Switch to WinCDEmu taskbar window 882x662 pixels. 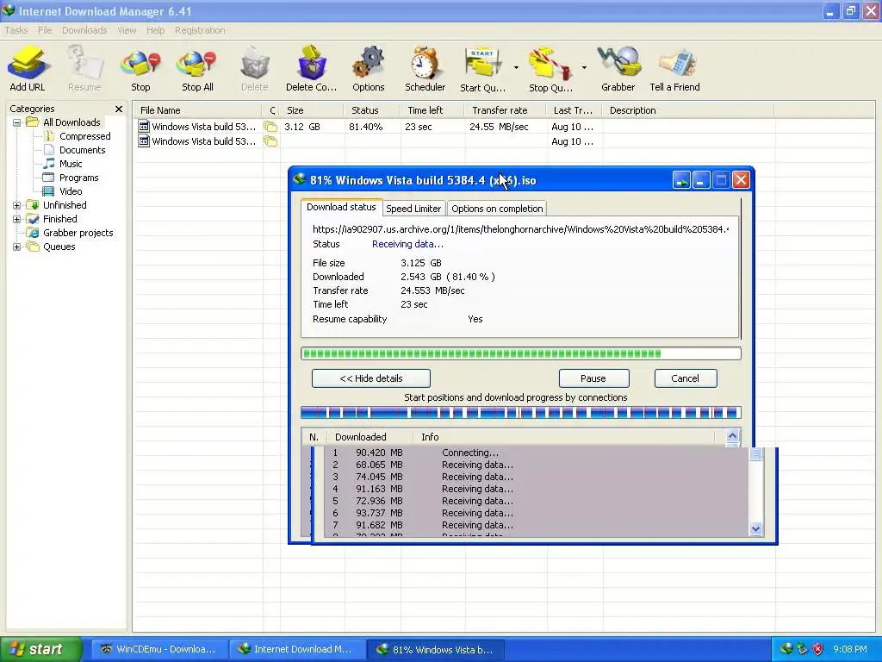coord(159,649)
